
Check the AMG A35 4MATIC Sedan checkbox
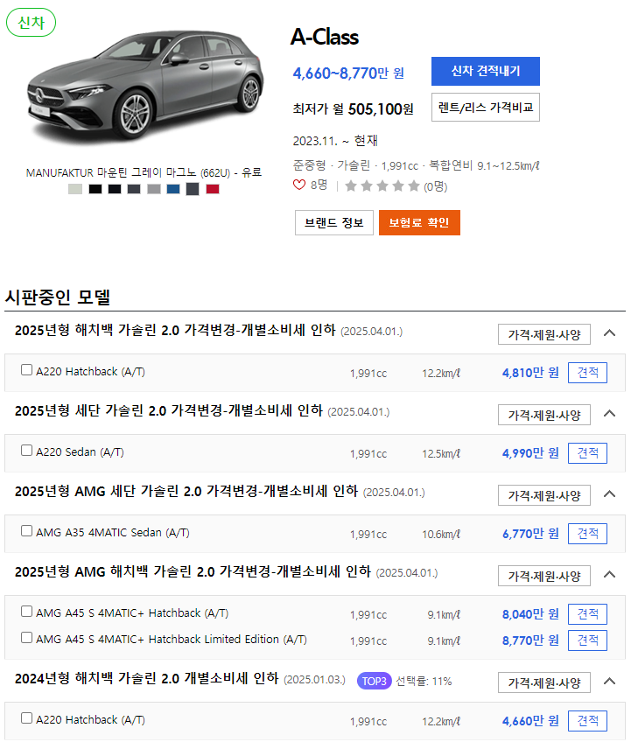tap(27, 531)
